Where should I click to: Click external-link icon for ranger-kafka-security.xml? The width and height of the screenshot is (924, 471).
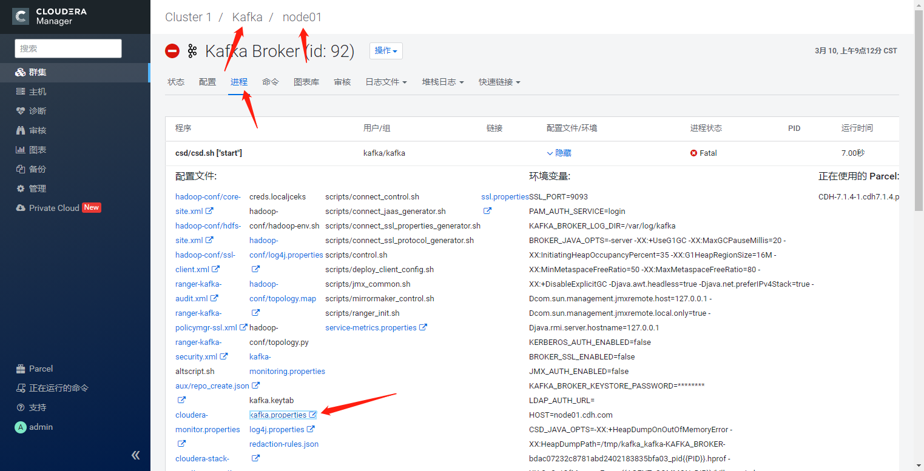[224, 356]
